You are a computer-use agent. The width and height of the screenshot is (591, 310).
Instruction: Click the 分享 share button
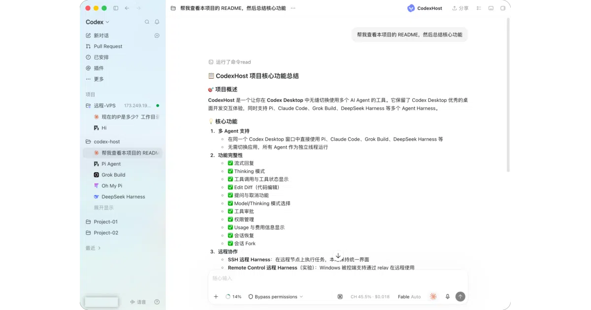(460, 8)
